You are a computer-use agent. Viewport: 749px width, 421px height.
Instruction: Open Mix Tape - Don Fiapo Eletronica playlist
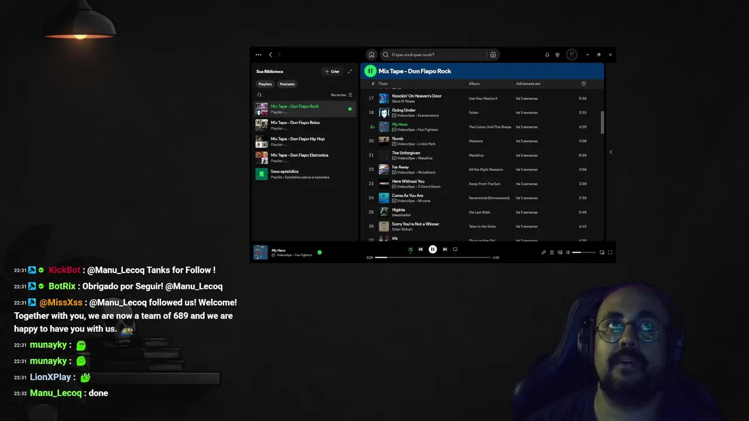click(x=304, y=158)
